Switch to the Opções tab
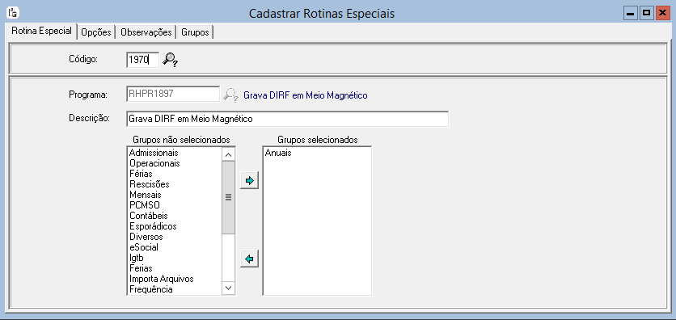Screen dimensions: 676x320 tap(96, 32)
